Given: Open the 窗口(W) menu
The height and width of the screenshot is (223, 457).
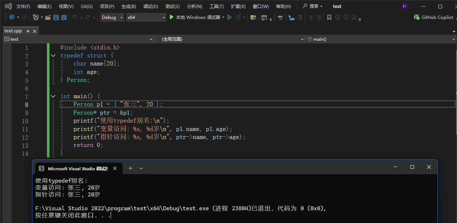Looking at the screenshot, I should pyautogui.click(x=261, y=6).
